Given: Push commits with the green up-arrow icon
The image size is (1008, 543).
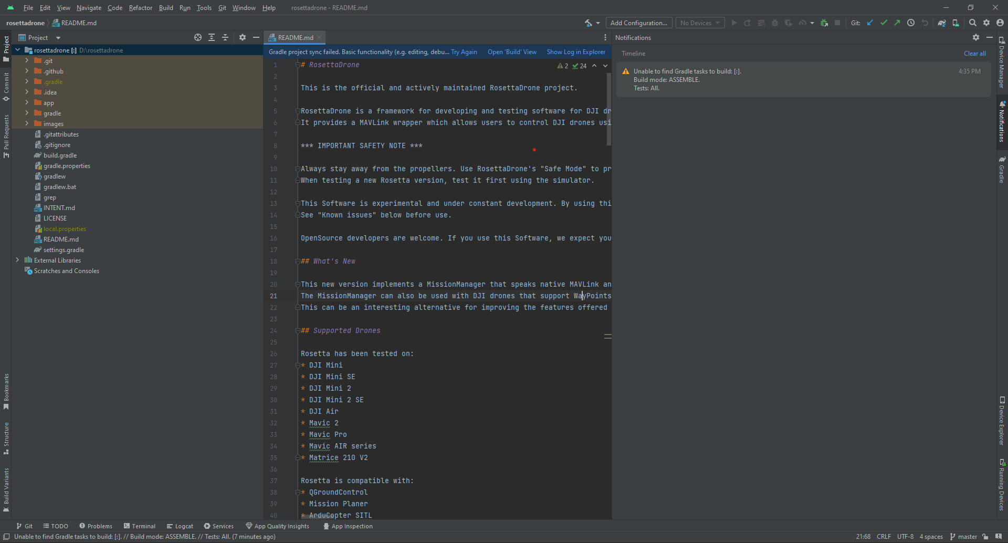Looking at the screenshot, I should (x=897, y=23).
